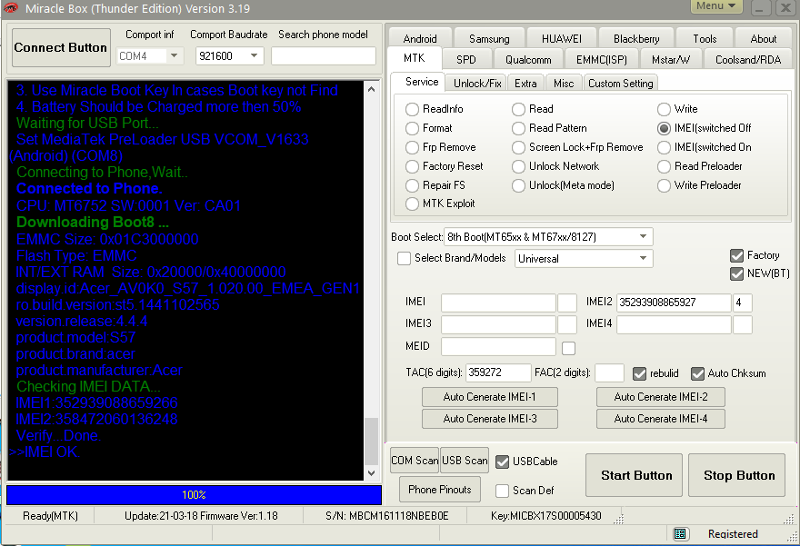This screenshot has height=546, width=800.
Task: Click the calculator icon in the status bar
Action: (x=680, y=534)
